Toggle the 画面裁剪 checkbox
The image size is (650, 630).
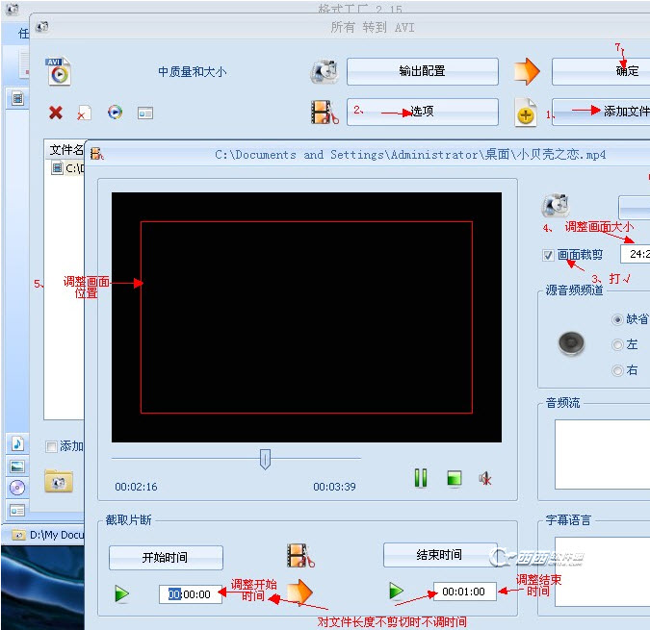(548, 255)
